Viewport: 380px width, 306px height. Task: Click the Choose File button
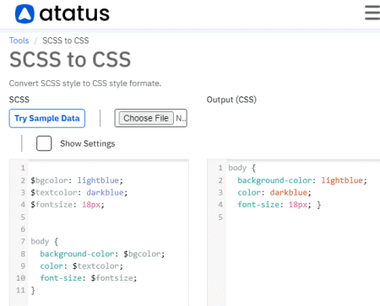point(146,118)
